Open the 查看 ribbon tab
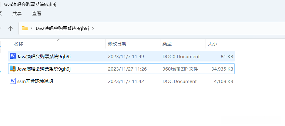This screenshot has width=285, height=126. tap(37, 14)
